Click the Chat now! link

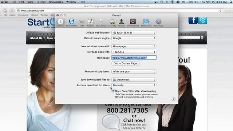[134, 120]
